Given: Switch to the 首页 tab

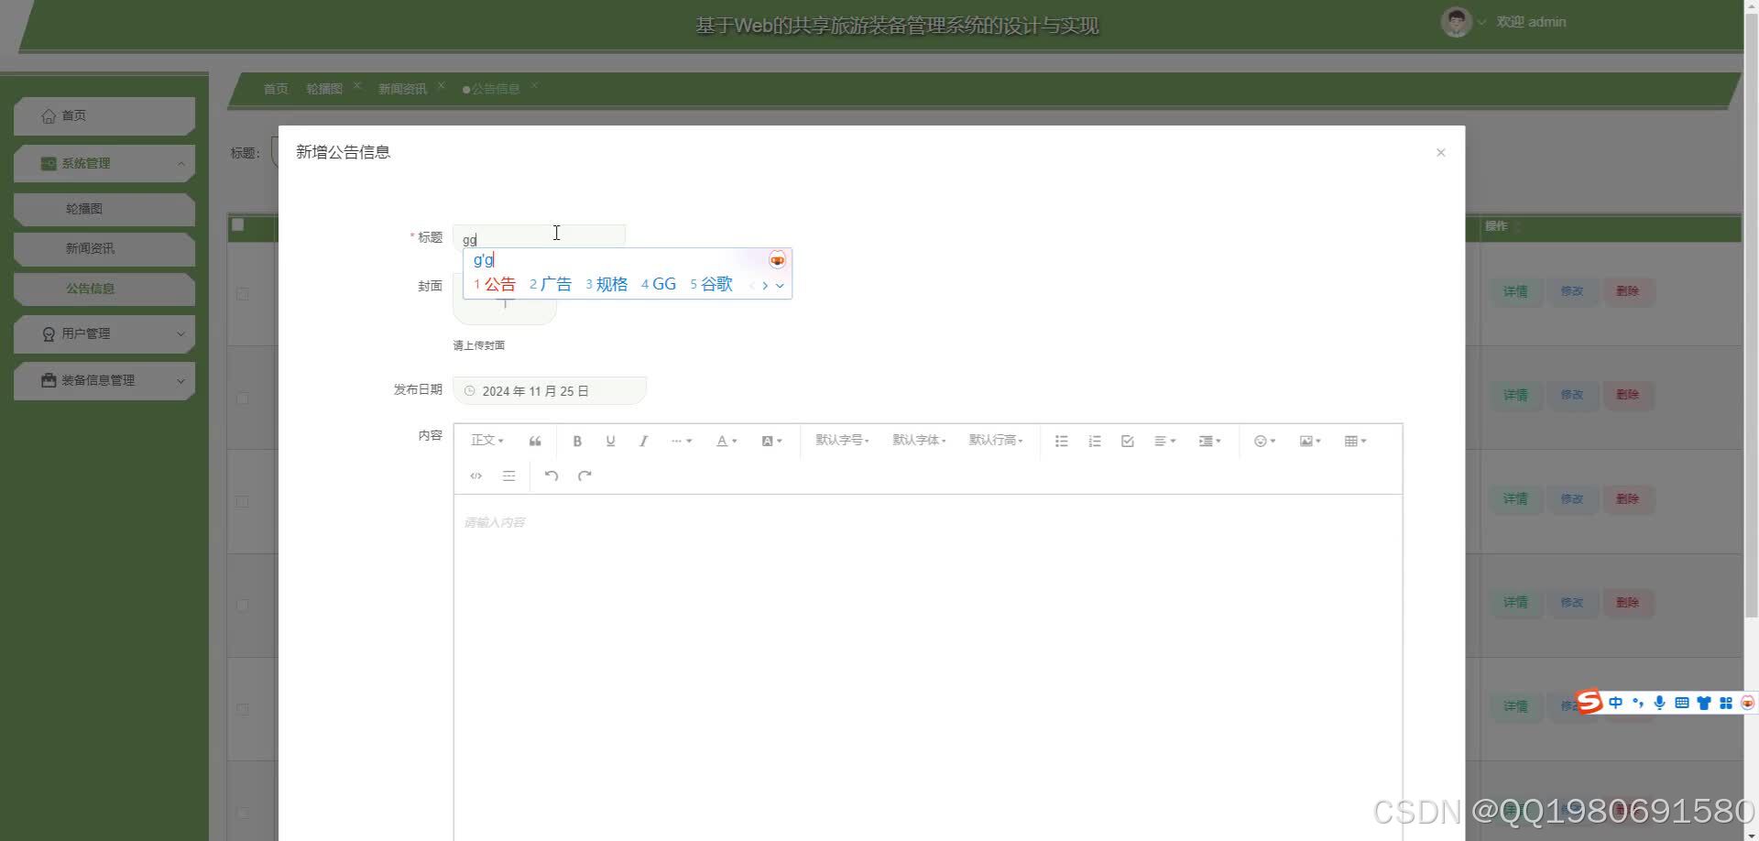Looking at the screenshot, I should (x=276, y=89).
